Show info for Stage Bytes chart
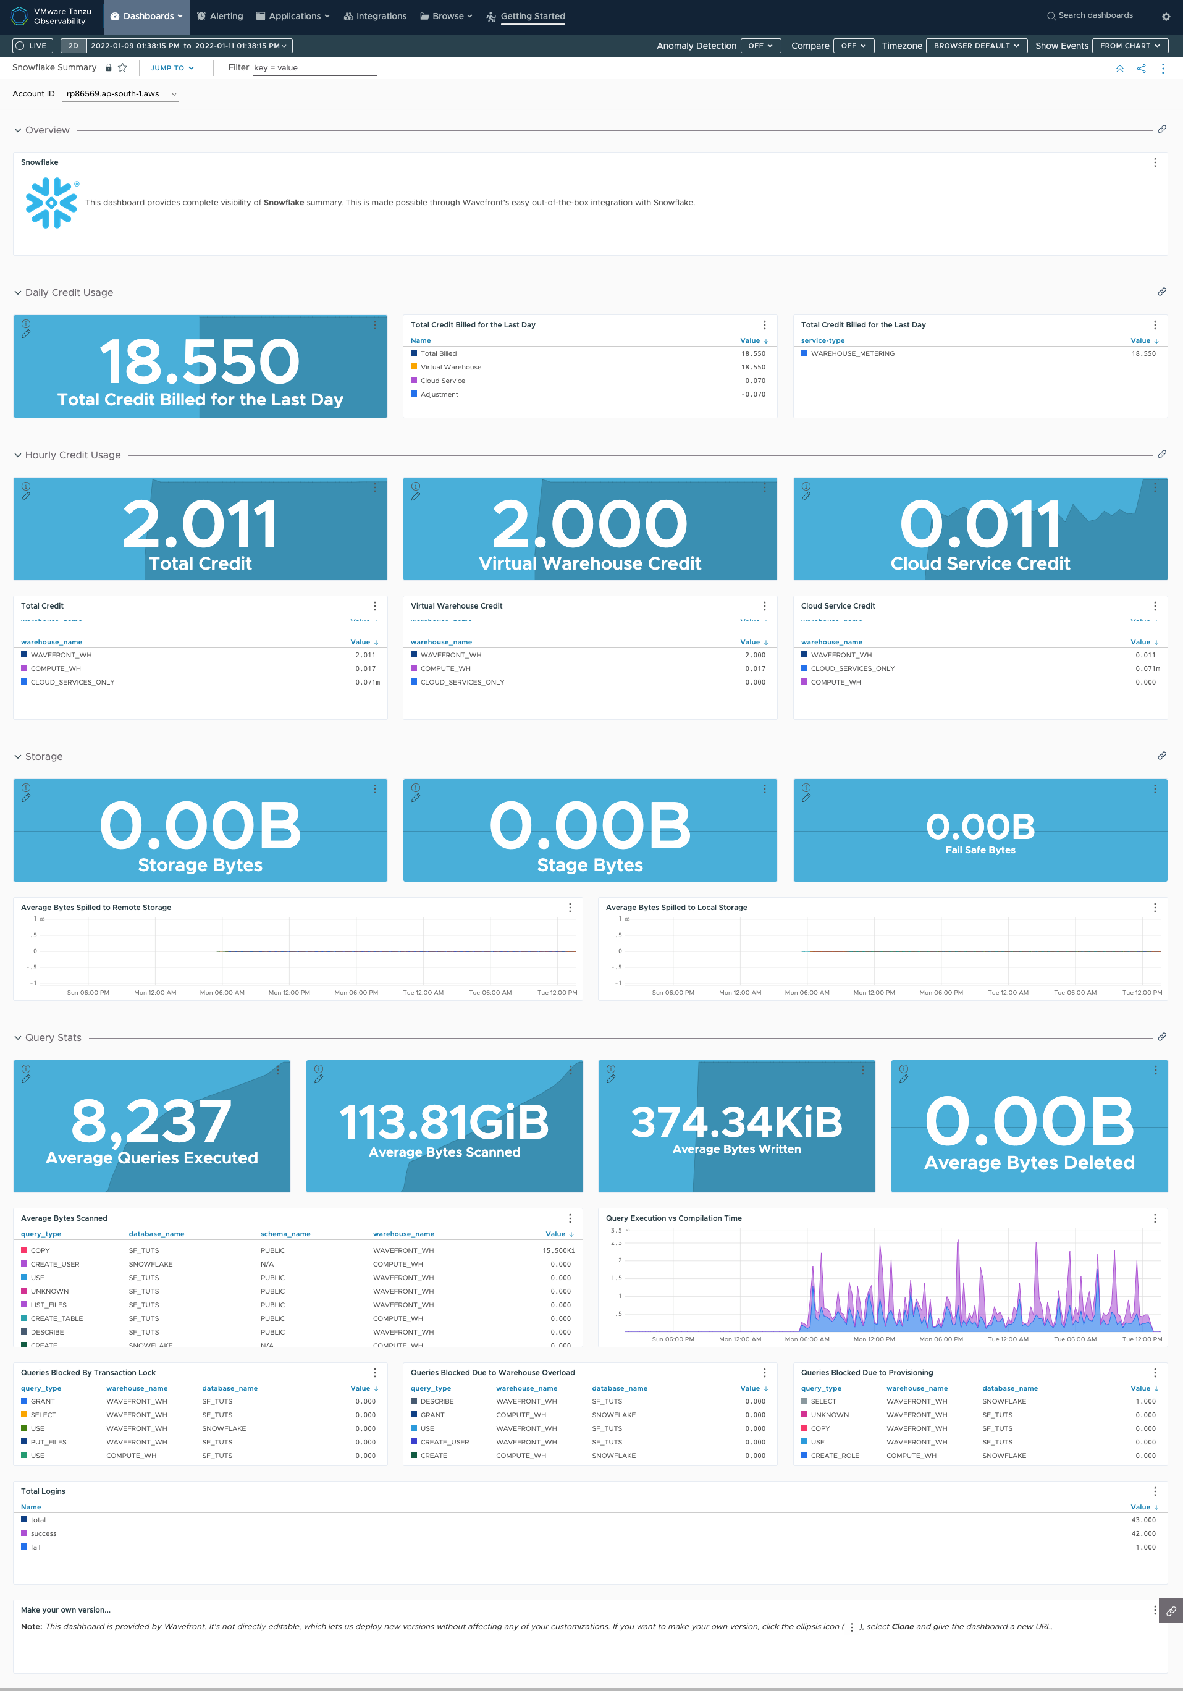 pyautogui.click(x=416, y=788)
